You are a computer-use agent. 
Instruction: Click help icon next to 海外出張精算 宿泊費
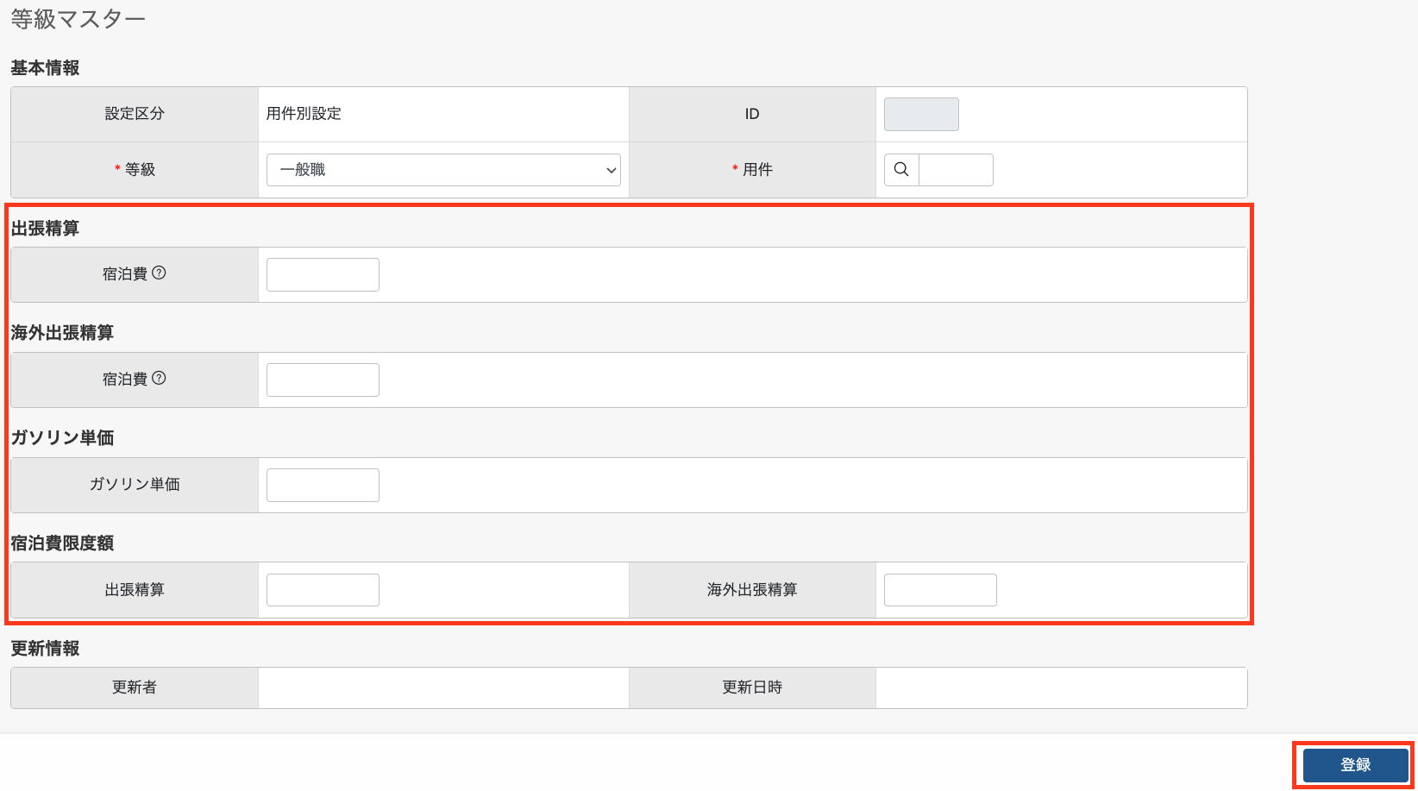coord(159,378)
